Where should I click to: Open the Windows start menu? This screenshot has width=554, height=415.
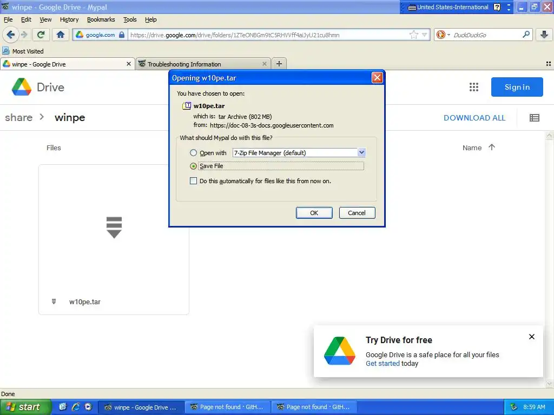pyautogui.click(x=25, y=407)
